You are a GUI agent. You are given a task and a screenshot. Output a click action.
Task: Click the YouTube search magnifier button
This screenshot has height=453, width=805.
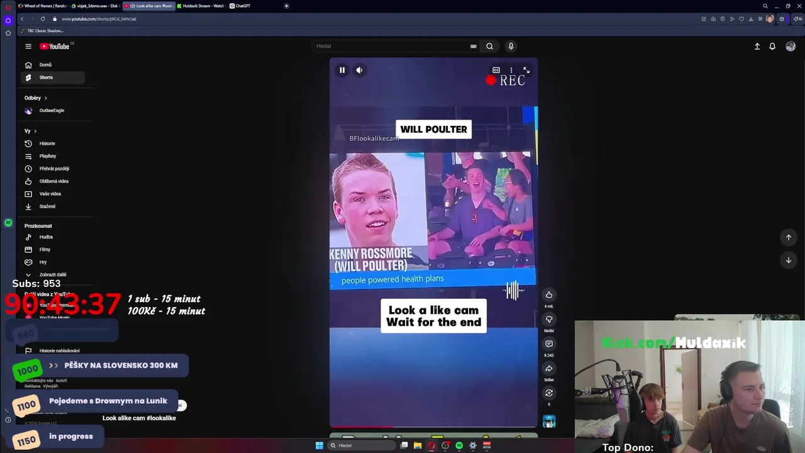click(489, 46)
